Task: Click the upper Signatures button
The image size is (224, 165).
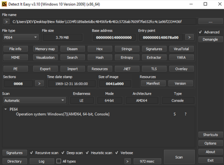Action: pos(154,49)
